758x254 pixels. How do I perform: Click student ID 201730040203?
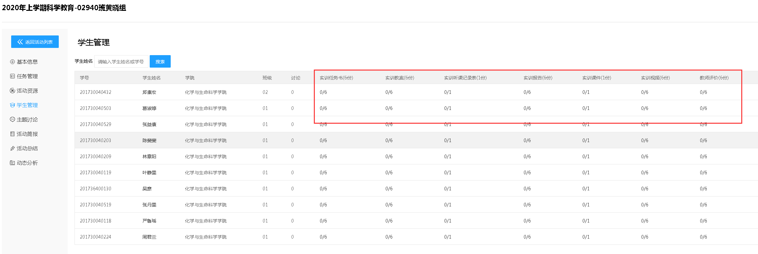point(96,140)
